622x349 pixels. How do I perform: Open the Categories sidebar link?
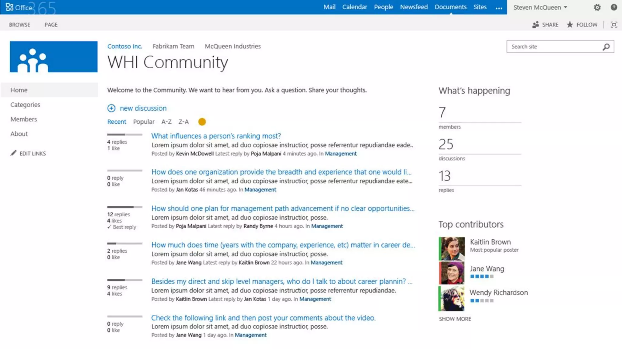pyautogui.click(x=25, y=105)
